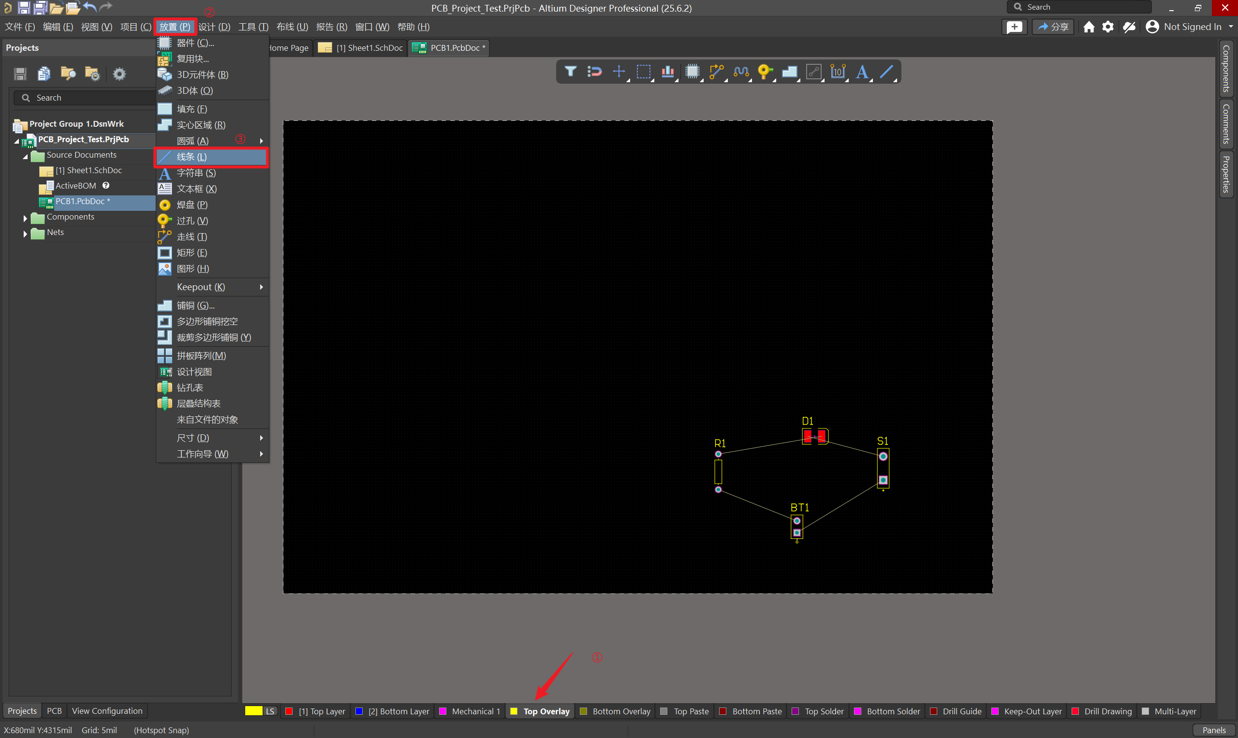Click the place polygon pour toolbar icon
1238x738 pixels.
789,72
